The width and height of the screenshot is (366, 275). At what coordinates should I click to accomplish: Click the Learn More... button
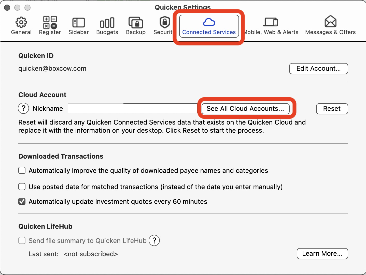[x=322, y=254]
